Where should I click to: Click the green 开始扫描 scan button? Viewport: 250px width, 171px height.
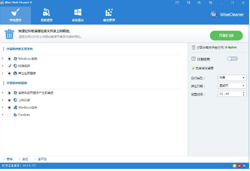point(226,35)
